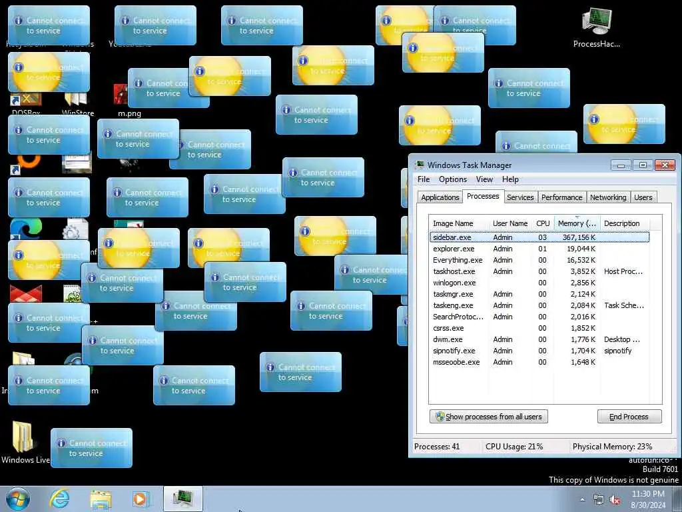
Task: Show hidden tray icons arrow
Action: coord(582,500)
